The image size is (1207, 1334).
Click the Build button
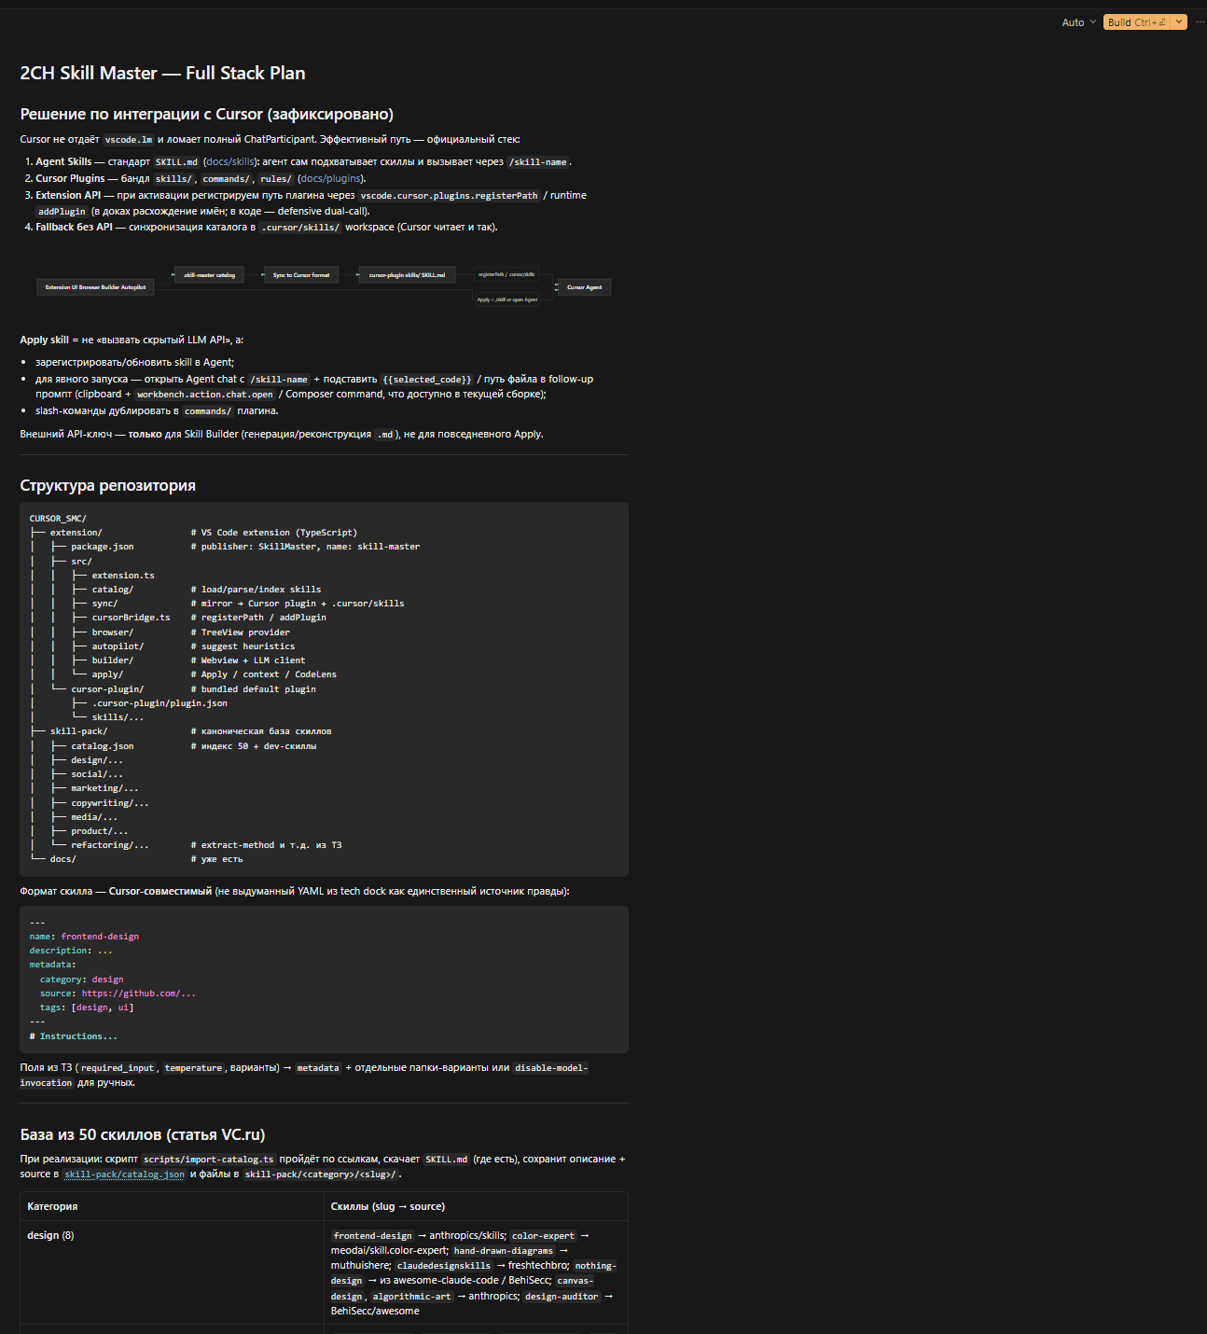[1137, 22]
